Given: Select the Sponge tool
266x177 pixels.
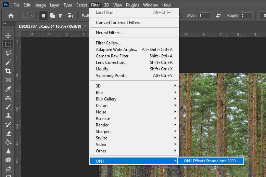Looking at the screenshot, I should [8, 160].
